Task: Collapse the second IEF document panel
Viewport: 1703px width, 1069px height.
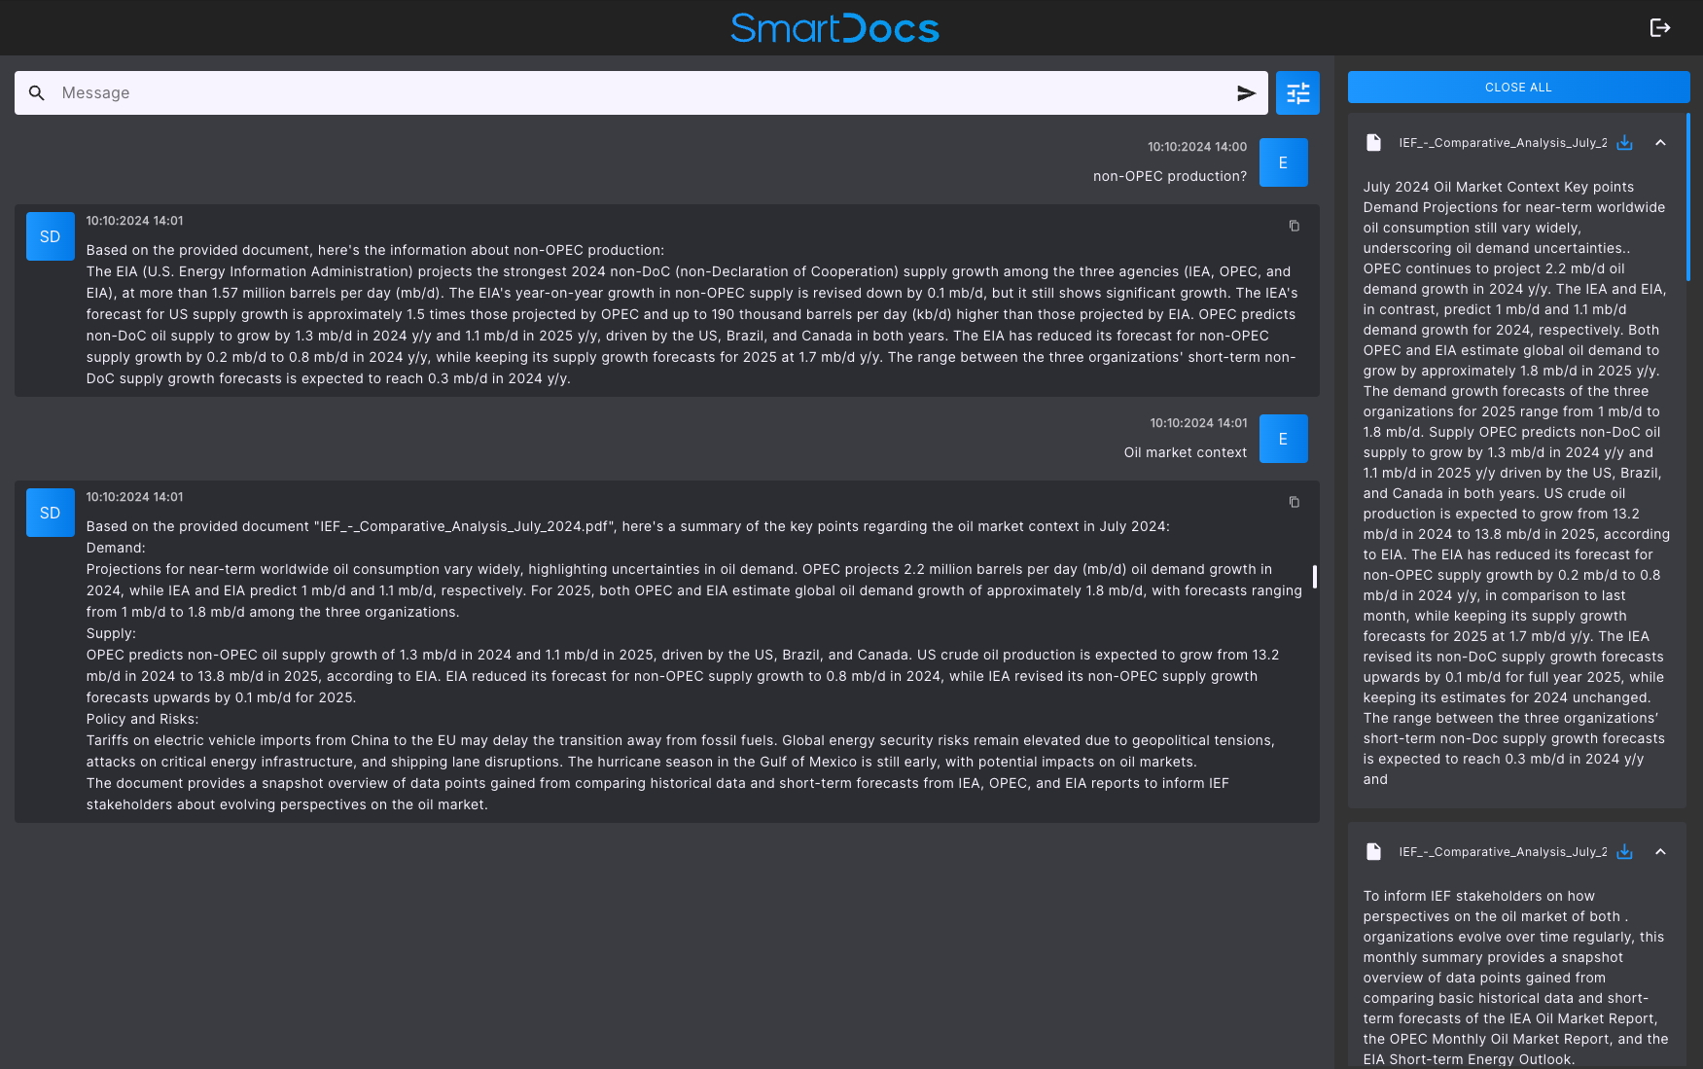Action: tap(1660, 852)
